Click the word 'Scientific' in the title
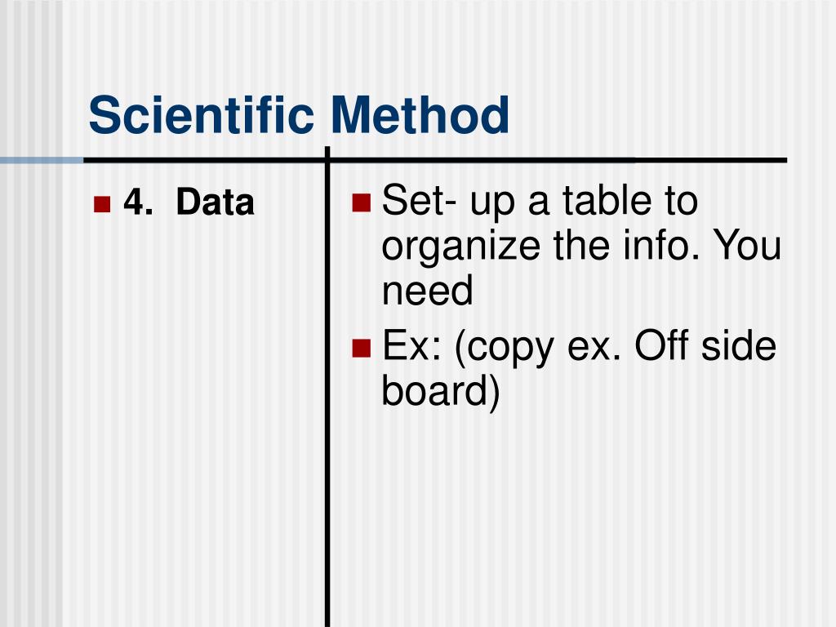 [201, 114]
